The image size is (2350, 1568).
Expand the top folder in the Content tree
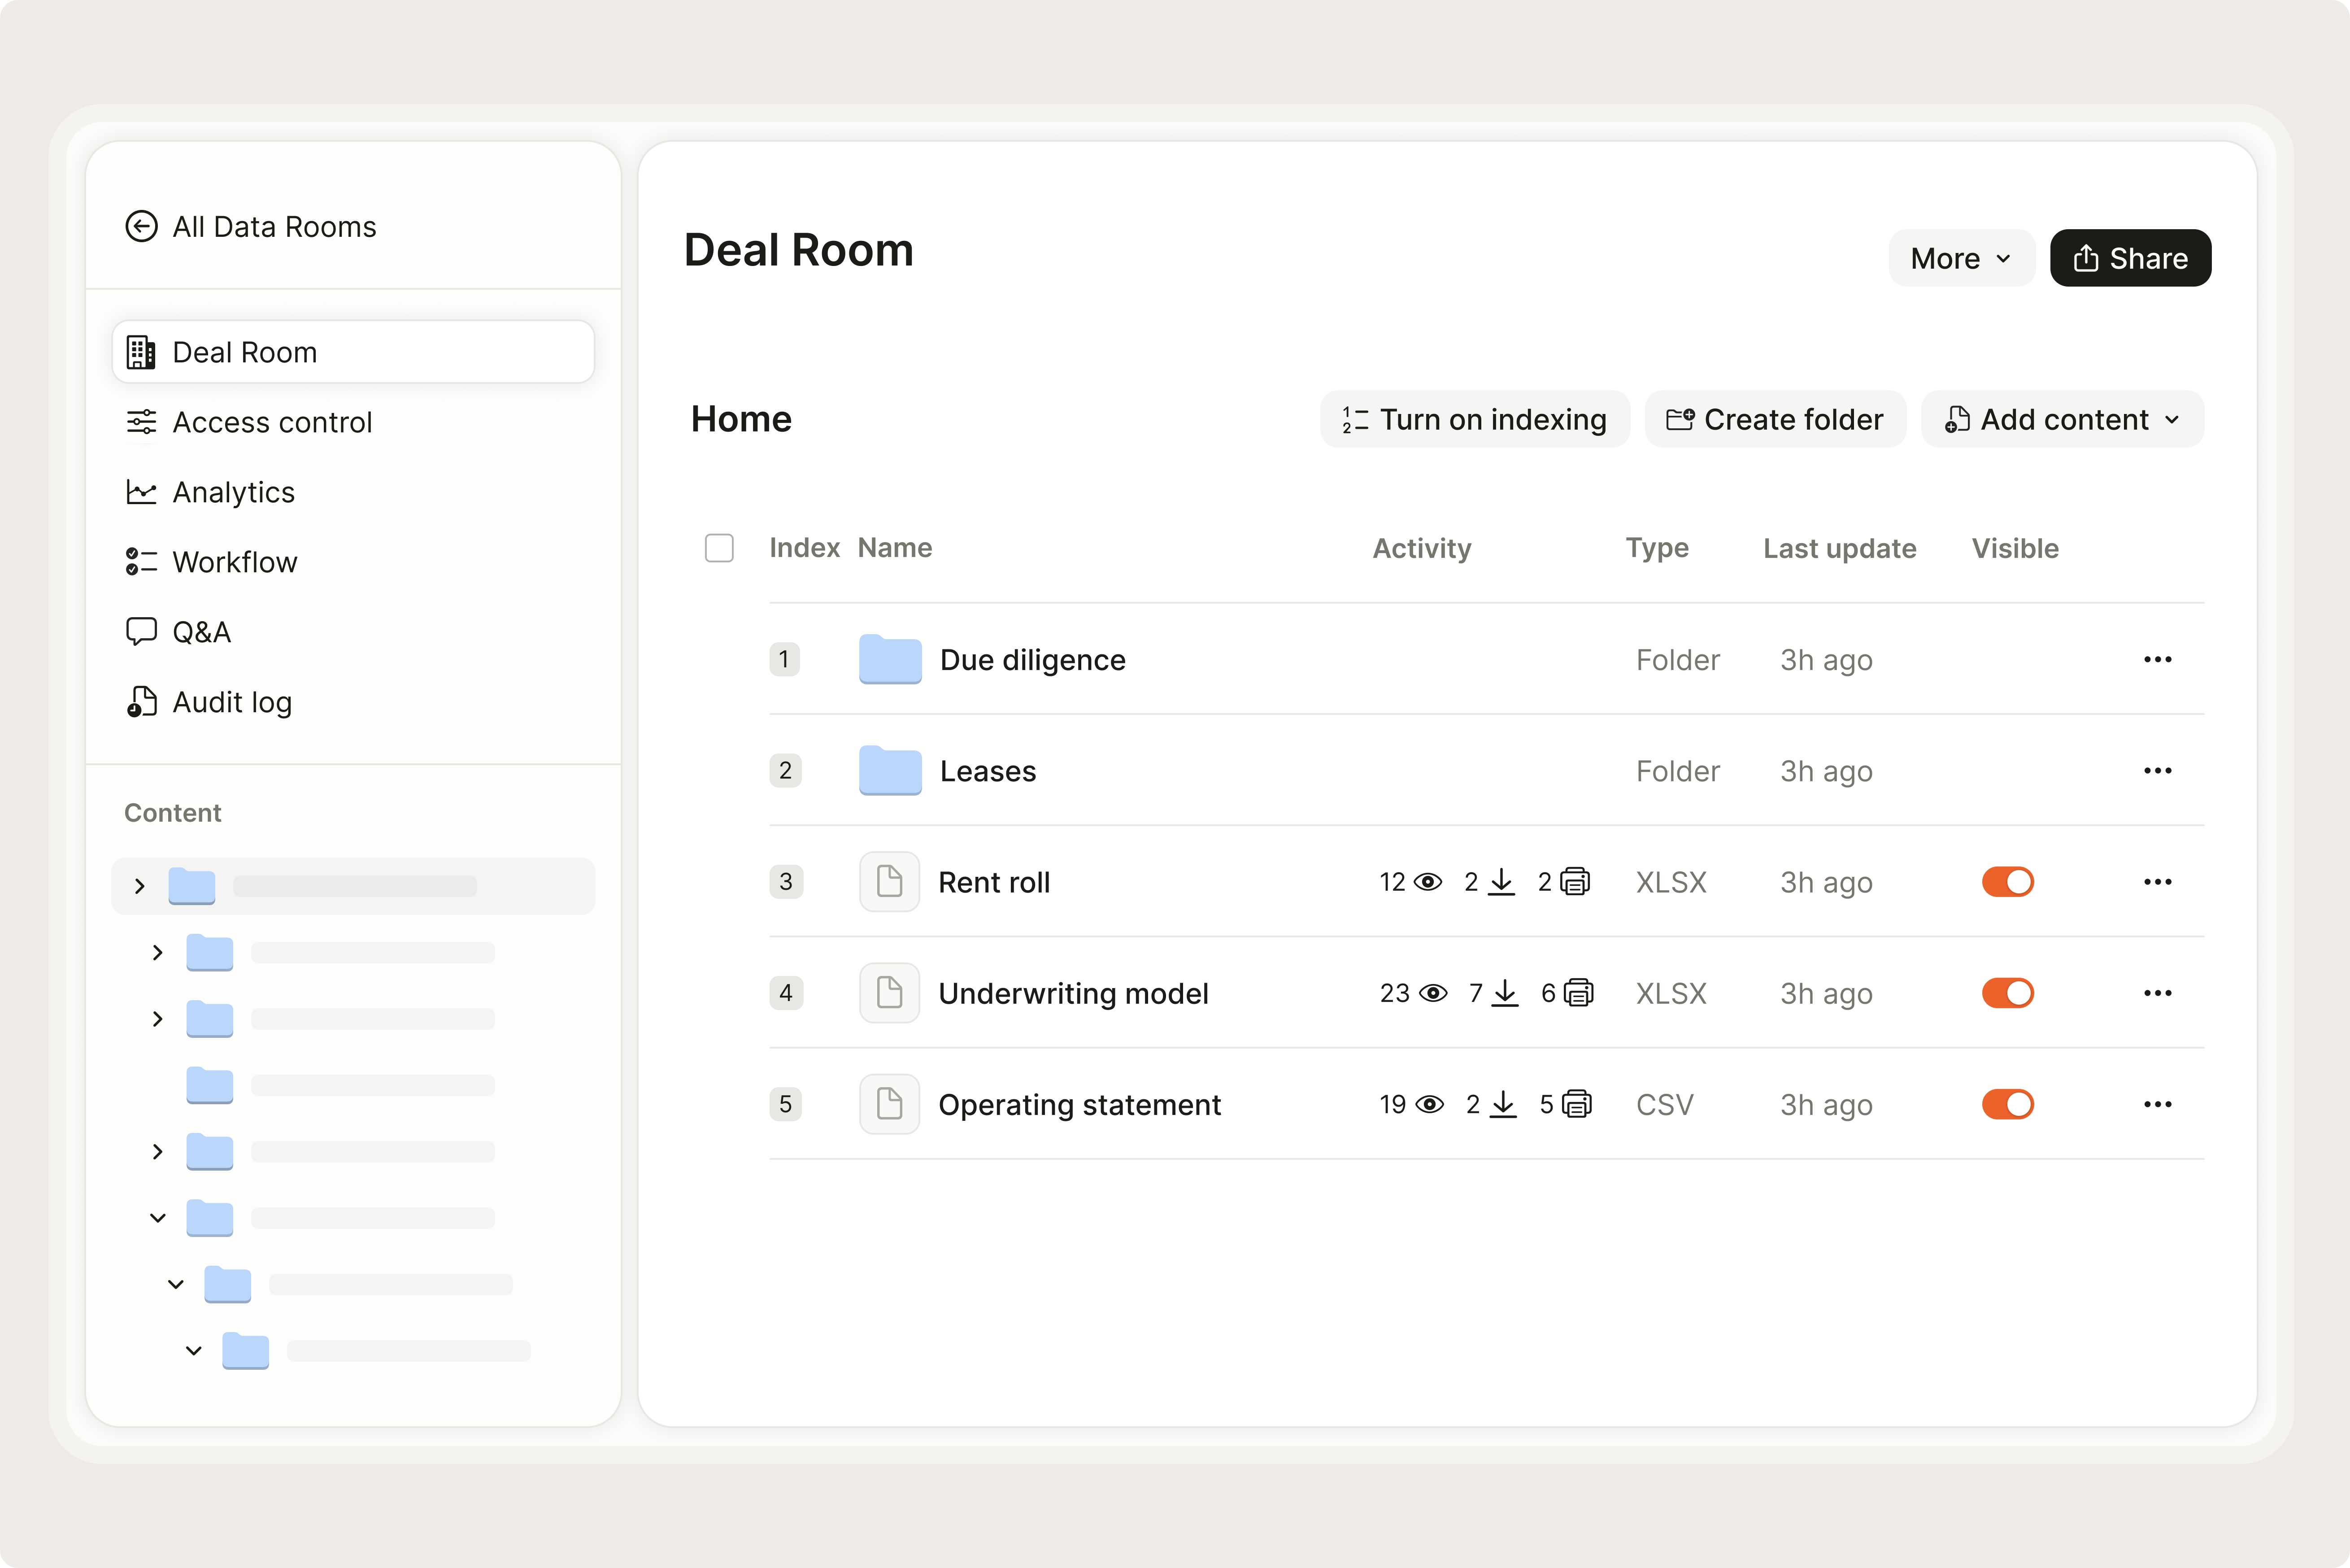[x=140, y=886]
